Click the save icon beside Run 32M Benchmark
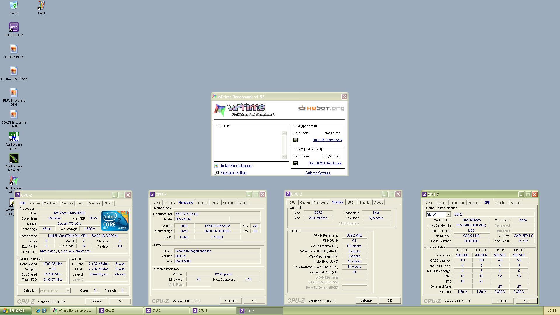This screenshot has width=560, height=315. 295,140
